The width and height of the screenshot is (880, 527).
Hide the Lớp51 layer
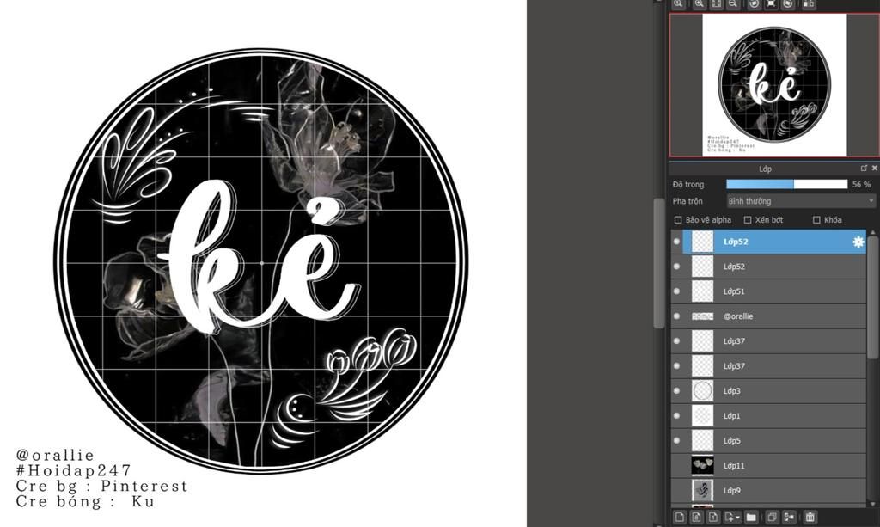pyautogui.click(x=676, y=291)
